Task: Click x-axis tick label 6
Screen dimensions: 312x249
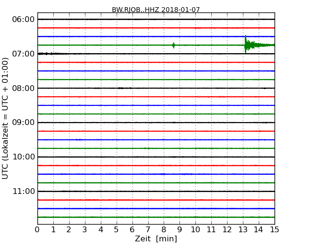Action: pyautogui.click(x=132, y=229)
